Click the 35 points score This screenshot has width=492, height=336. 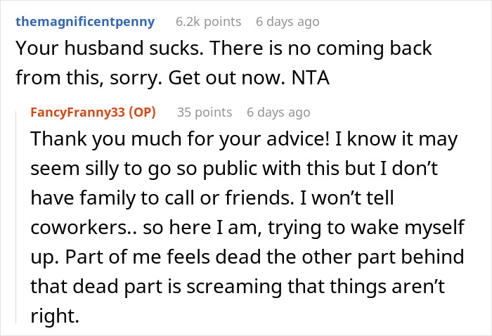(x=205, y=112)
